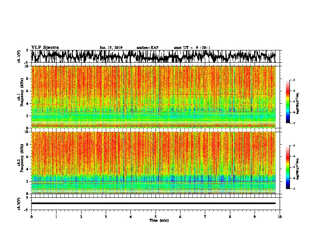Click the "0" tick on the time axis
Viewport: 315px width, 243px height.
31,217
